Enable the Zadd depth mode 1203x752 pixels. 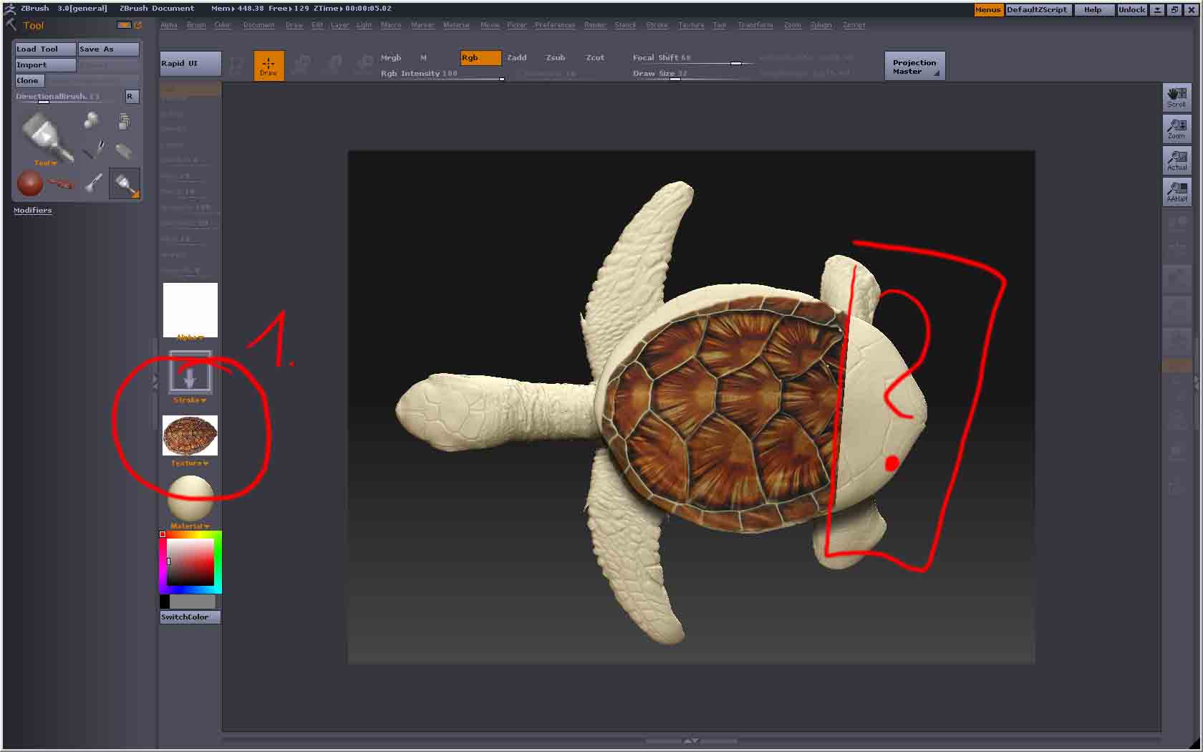(x=516, y=58)
